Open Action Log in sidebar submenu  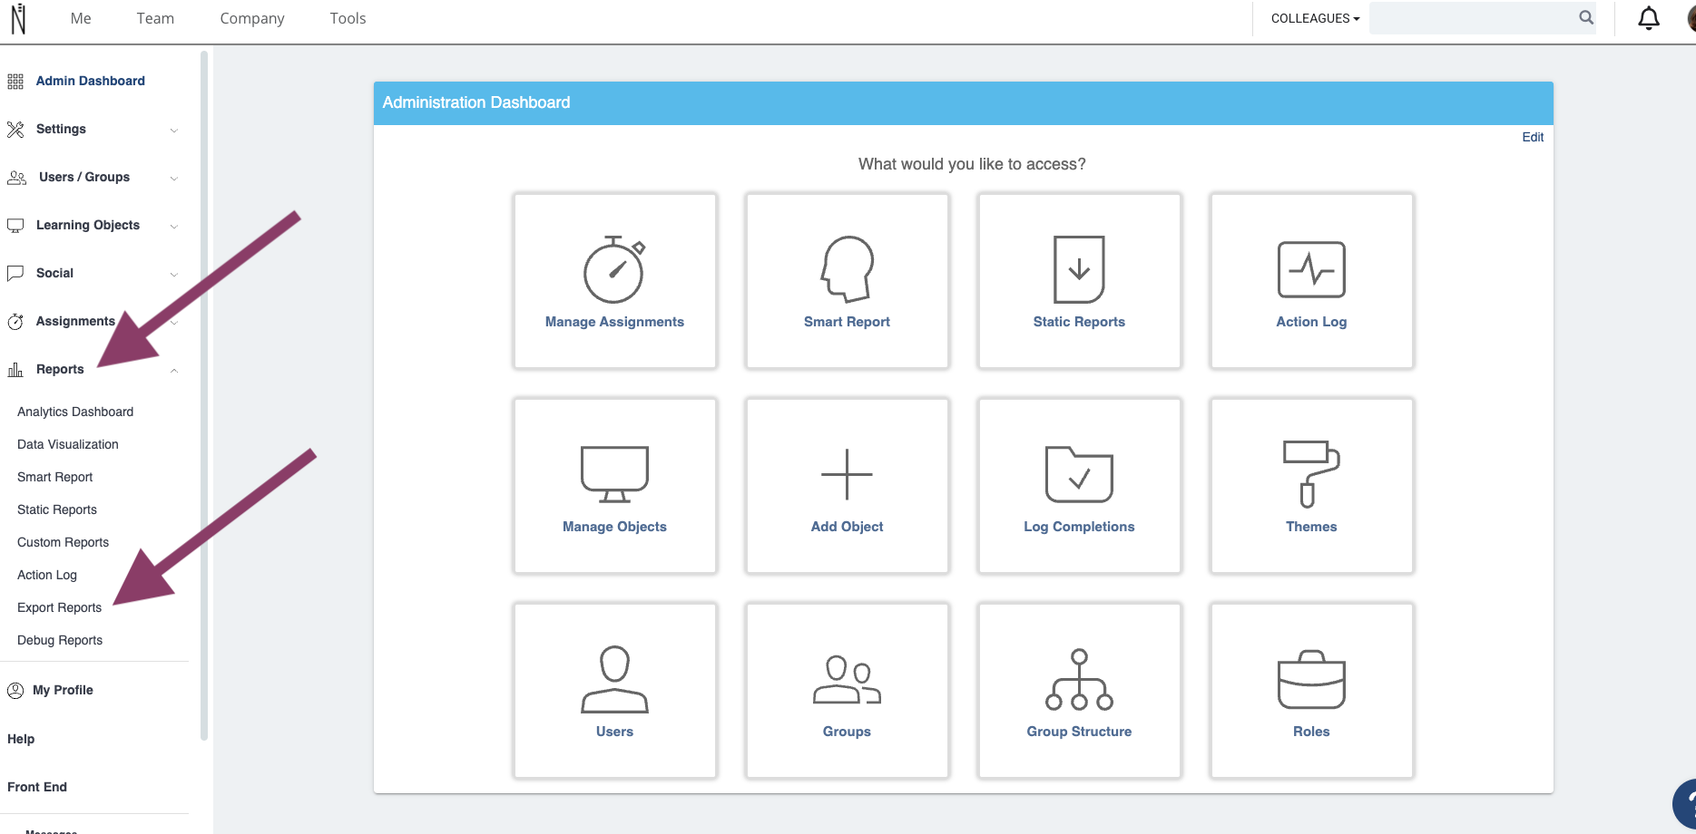tap(47, 575)
